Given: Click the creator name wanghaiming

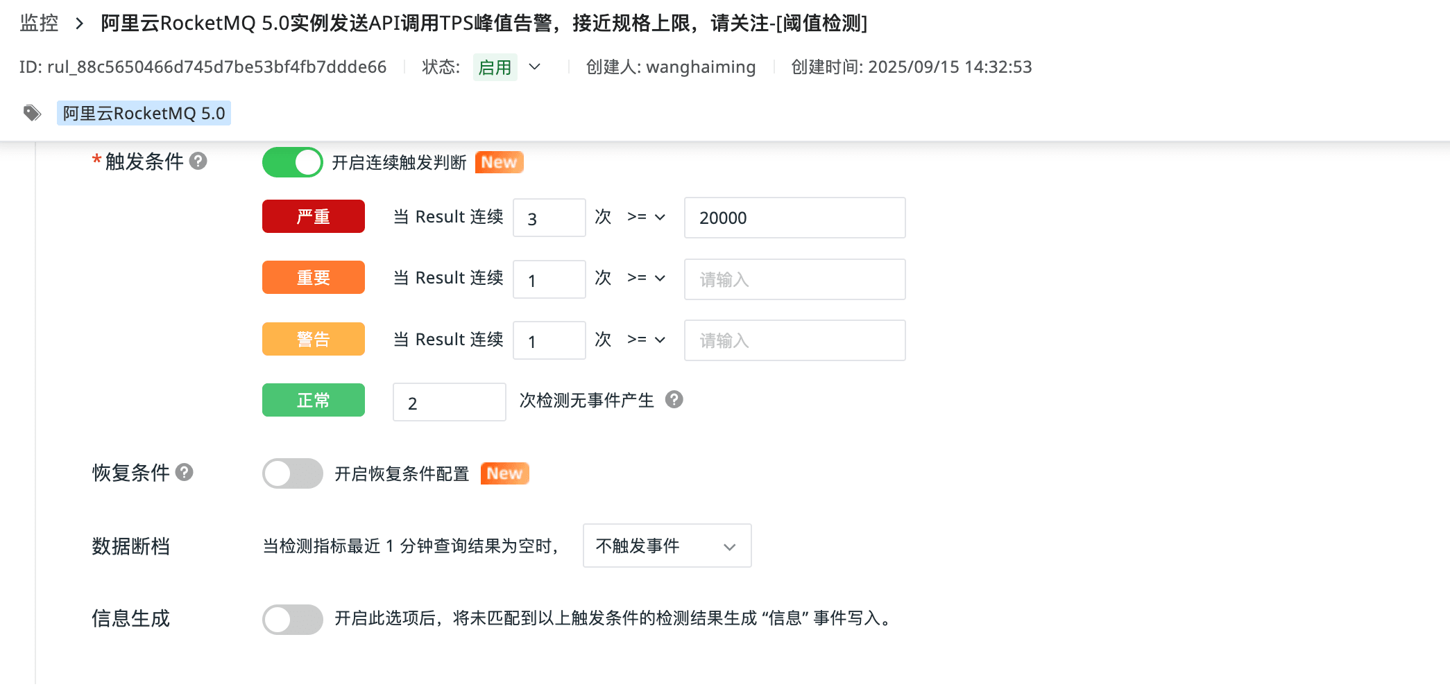Looking at the screenshot, I should (701, 67).
